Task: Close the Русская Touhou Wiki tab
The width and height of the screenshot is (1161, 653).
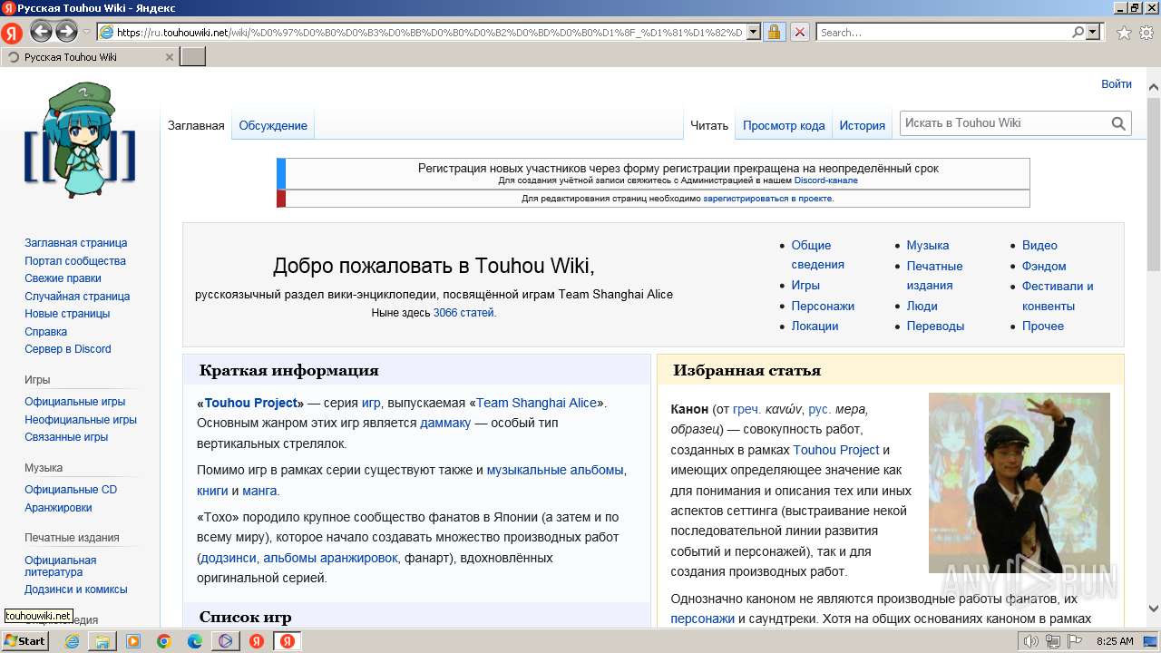Action: (x=169, y=57)
